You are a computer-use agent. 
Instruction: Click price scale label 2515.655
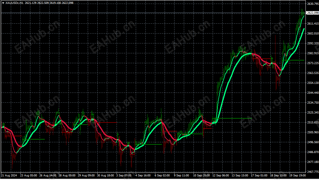click(313, 122)
